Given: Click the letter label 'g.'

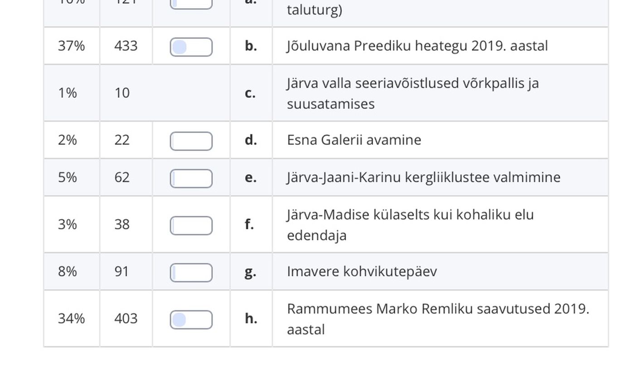Looking at the screenshot, I should tap(250, 272).
